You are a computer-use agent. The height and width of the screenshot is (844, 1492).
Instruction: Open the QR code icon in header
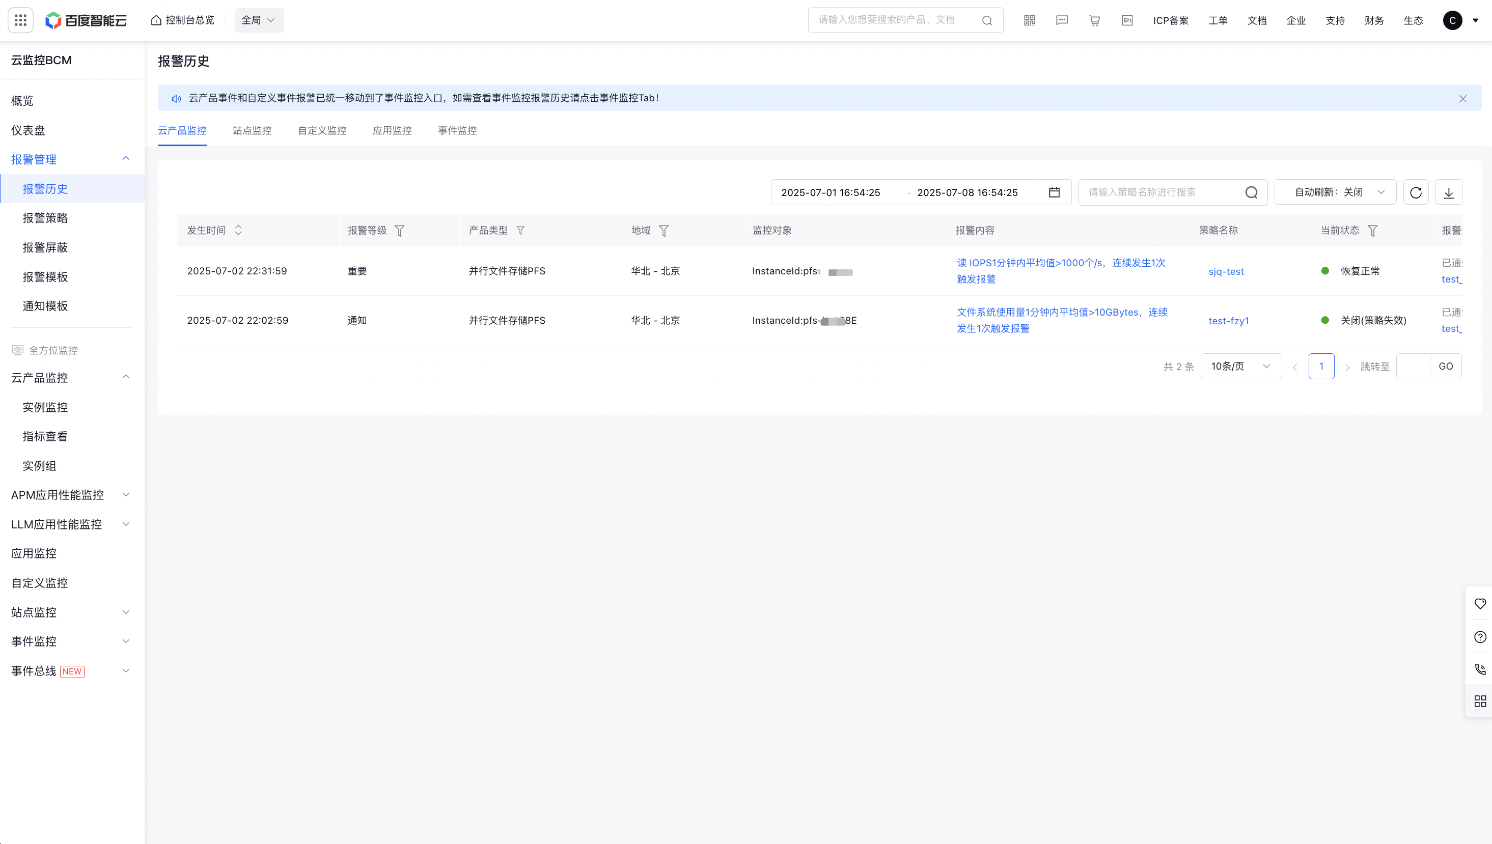pos(1029,20)
